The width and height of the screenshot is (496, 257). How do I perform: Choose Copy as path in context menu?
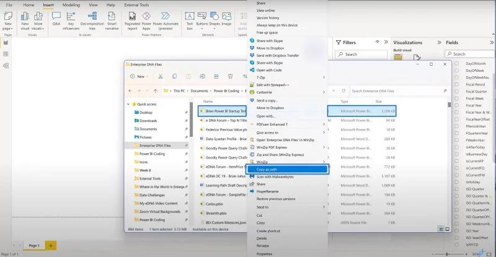pyautogui.click(x=287, y=170)
